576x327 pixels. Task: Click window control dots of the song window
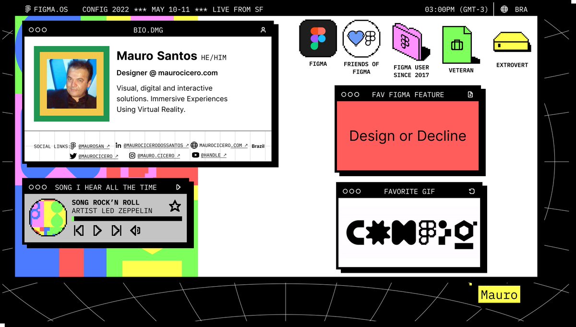click(38, 187)
